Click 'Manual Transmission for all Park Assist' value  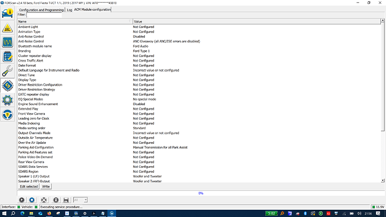[x=160, y=148]
